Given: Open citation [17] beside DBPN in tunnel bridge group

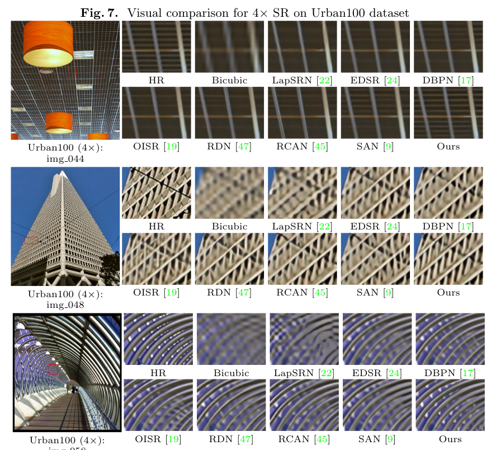Looking at the screenshot, I should (x=467, y=373).
